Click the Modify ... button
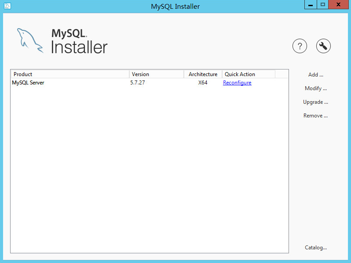The image size is (351, 263). pos(316,88)
